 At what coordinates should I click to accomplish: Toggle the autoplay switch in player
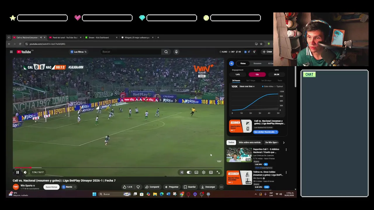(x=189, y=172)
